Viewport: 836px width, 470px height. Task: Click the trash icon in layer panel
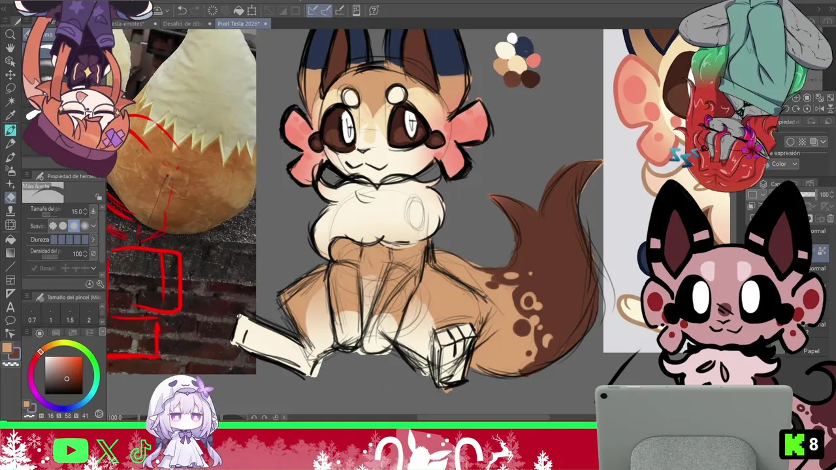point(830,219)
